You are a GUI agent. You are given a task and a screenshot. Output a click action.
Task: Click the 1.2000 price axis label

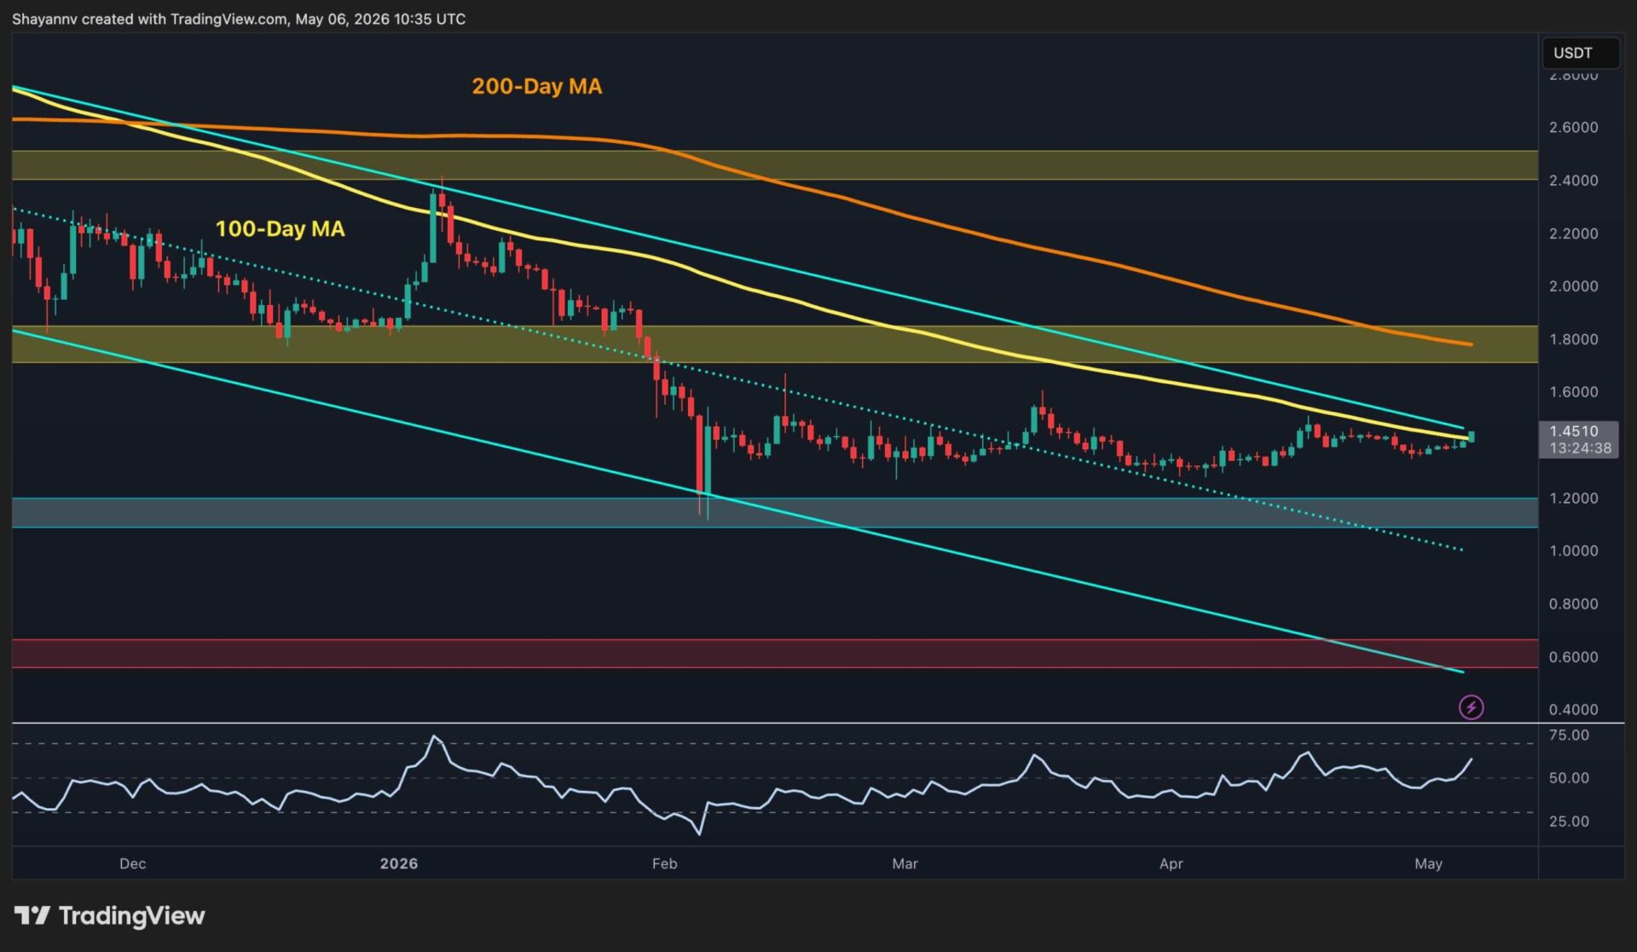pos(1573,498)
